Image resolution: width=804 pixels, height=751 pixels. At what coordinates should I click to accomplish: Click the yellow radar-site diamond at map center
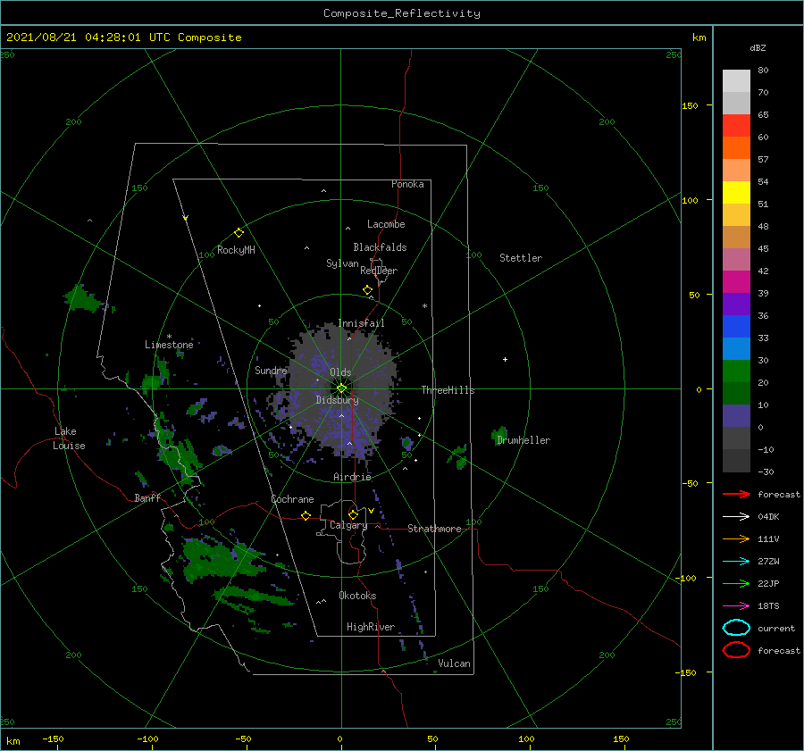click(x=341, y=388)
